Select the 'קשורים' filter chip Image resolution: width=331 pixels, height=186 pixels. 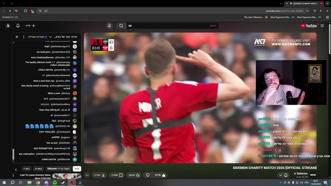[x=39, y=169]
